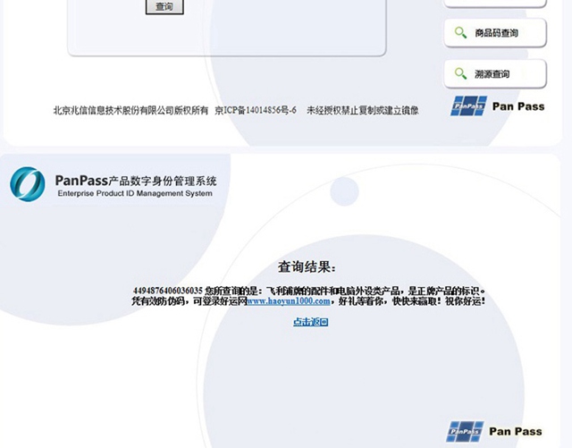The width and height of the screenshot is (572, 448).
Task: Click the partially visible button above 商品码查询
Action: click(x=495, y=4)
